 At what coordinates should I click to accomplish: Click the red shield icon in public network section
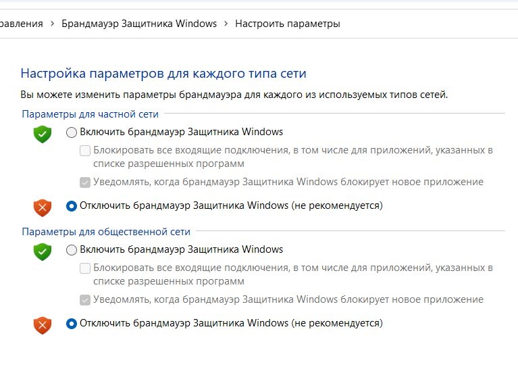tap(43, 325)
